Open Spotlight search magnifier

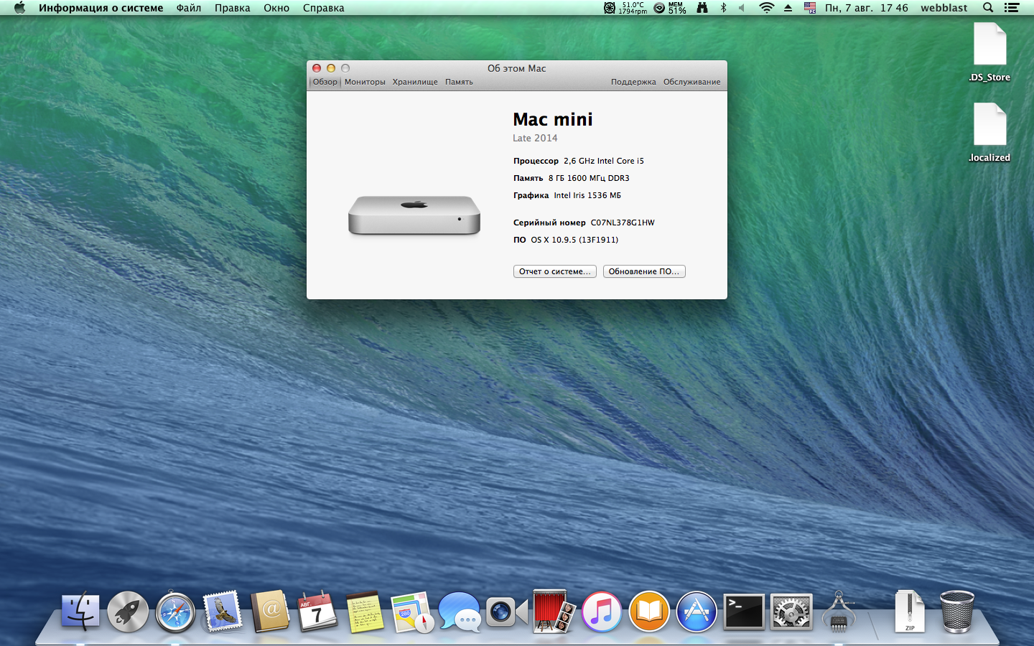pos(988,8)
